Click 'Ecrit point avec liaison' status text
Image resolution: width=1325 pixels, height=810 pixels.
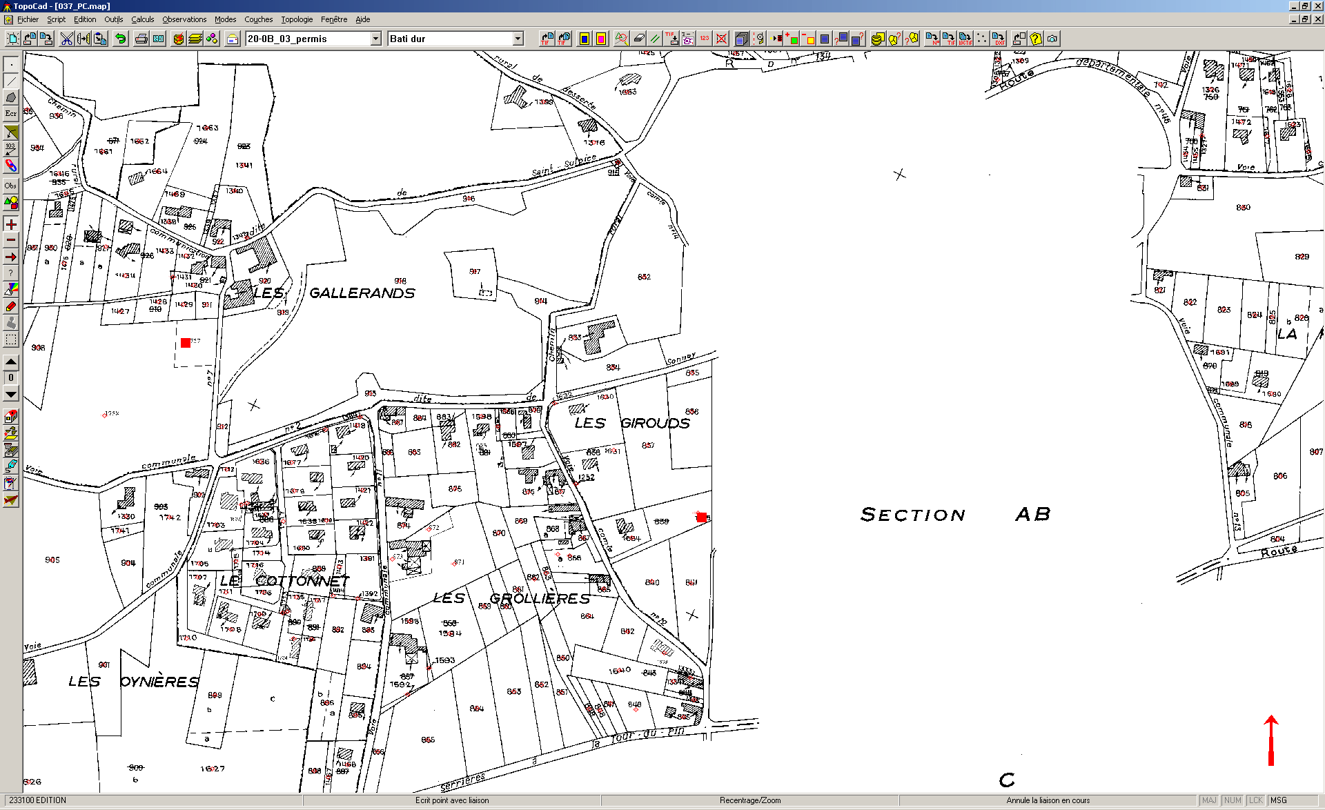coord(452,800)
